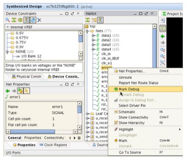Toggle the highlighted fourth button in Device Constraints toolbar

[27, 20]
